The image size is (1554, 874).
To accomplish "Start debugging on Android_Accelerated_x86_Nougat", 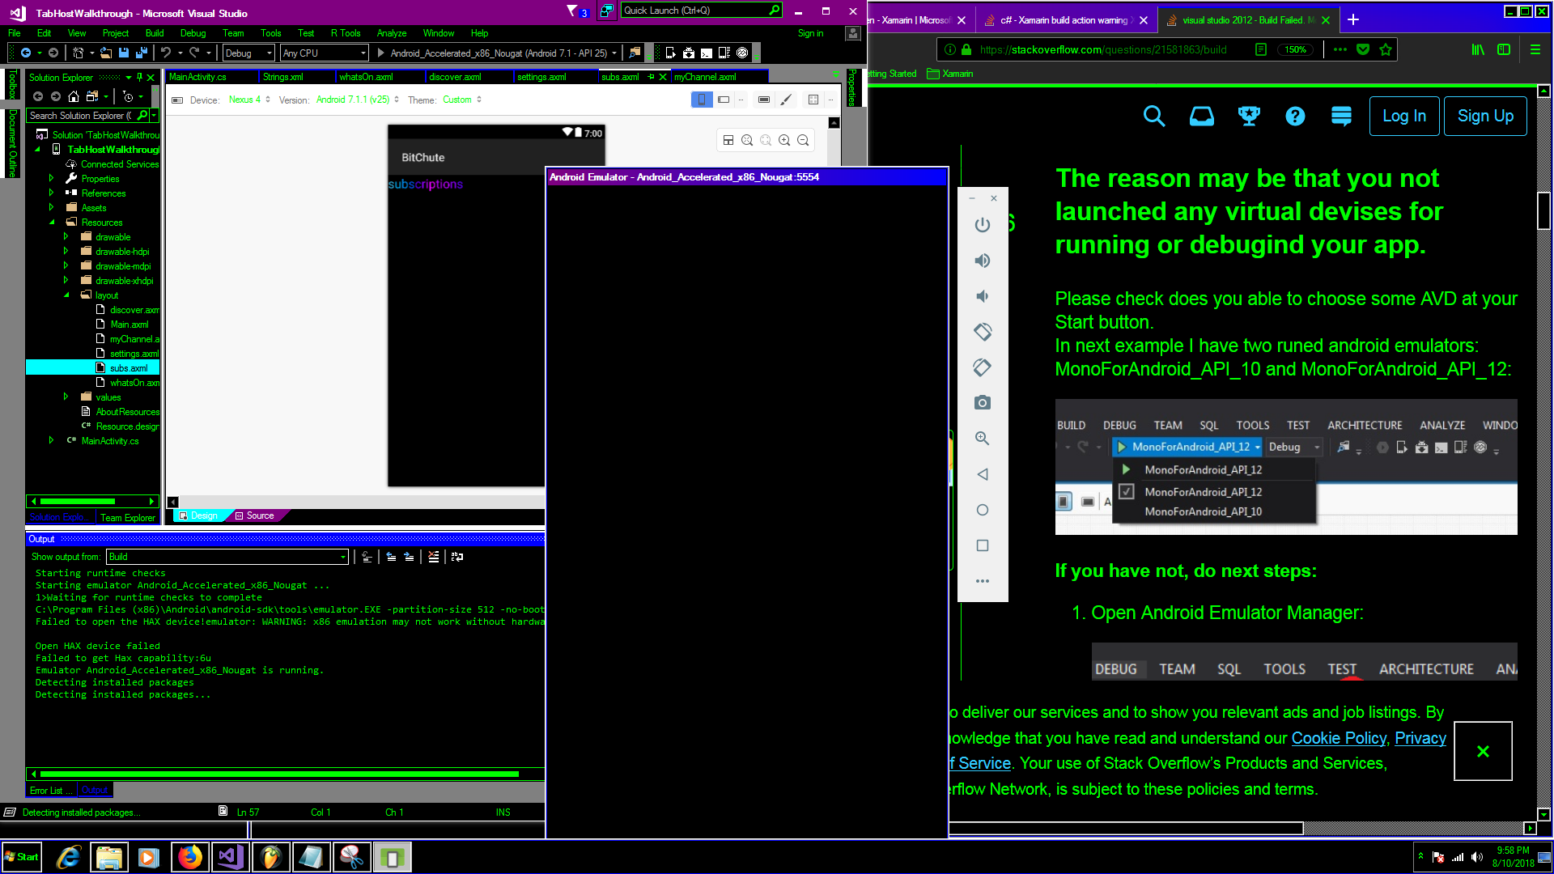I will [x=497, y=53].
